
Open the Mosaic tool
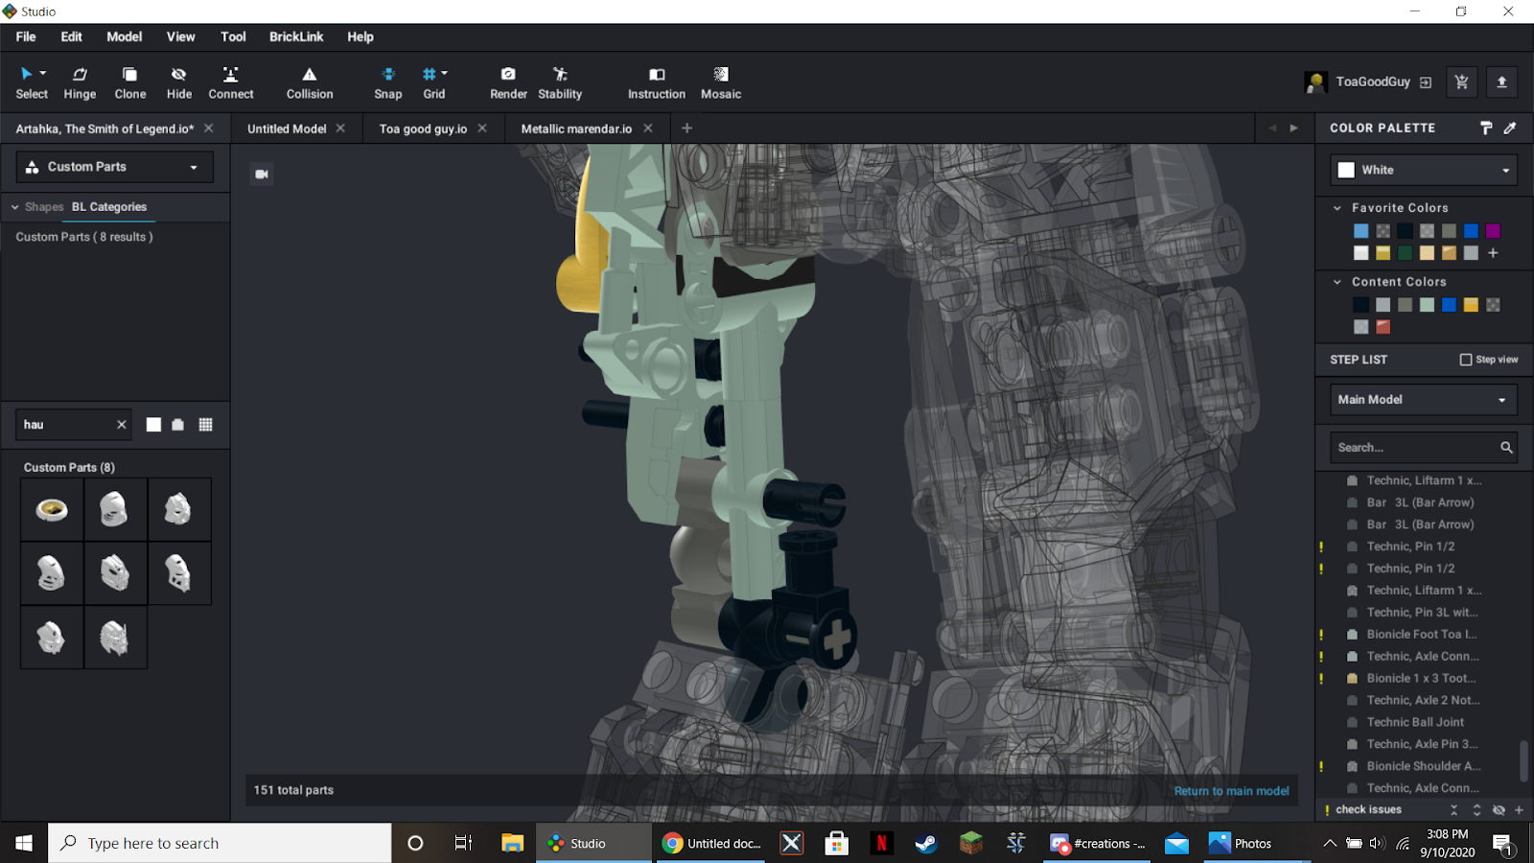tap(721, 82)
